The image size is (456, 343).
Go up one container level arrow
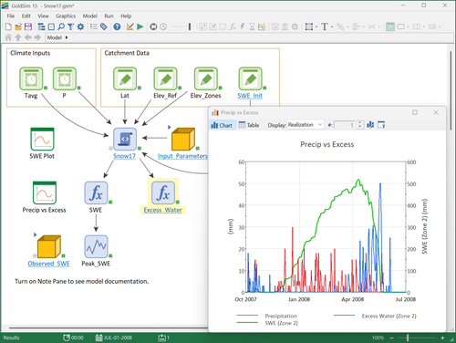tap(18, 37)
